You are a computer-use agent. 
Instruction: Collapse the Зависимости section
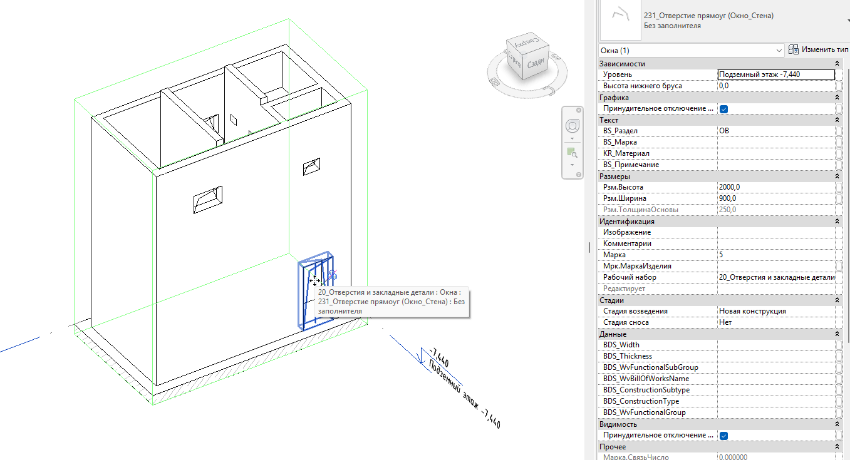837,64
